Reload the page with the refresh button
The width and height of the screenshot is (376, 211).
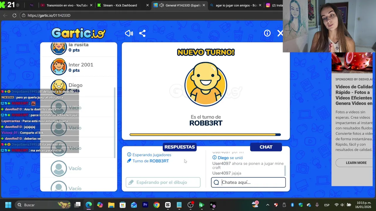pos(14,15)
